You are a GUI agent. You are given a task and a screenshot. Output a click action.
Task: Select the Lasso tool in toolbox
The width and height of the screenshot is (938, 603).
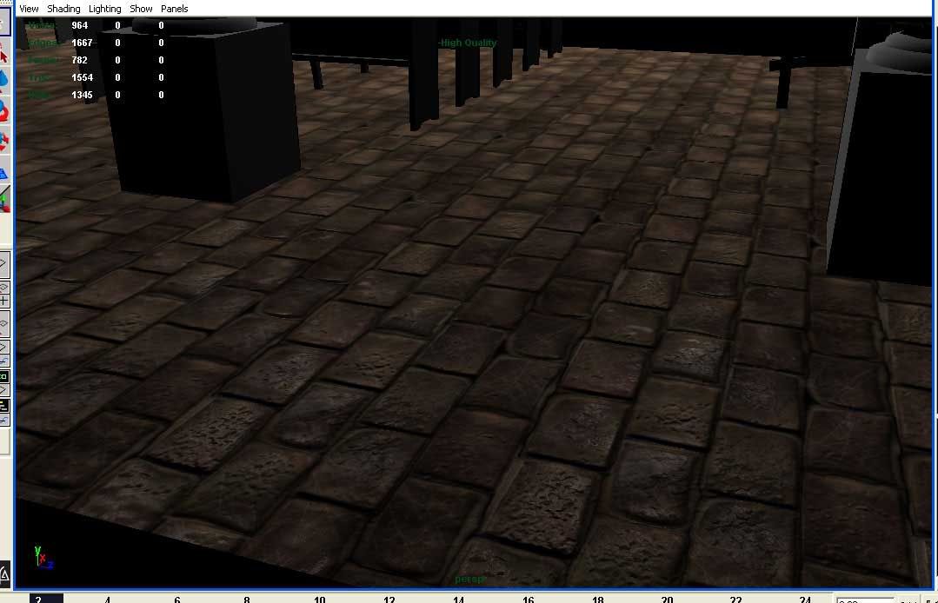tap(4, 56)
